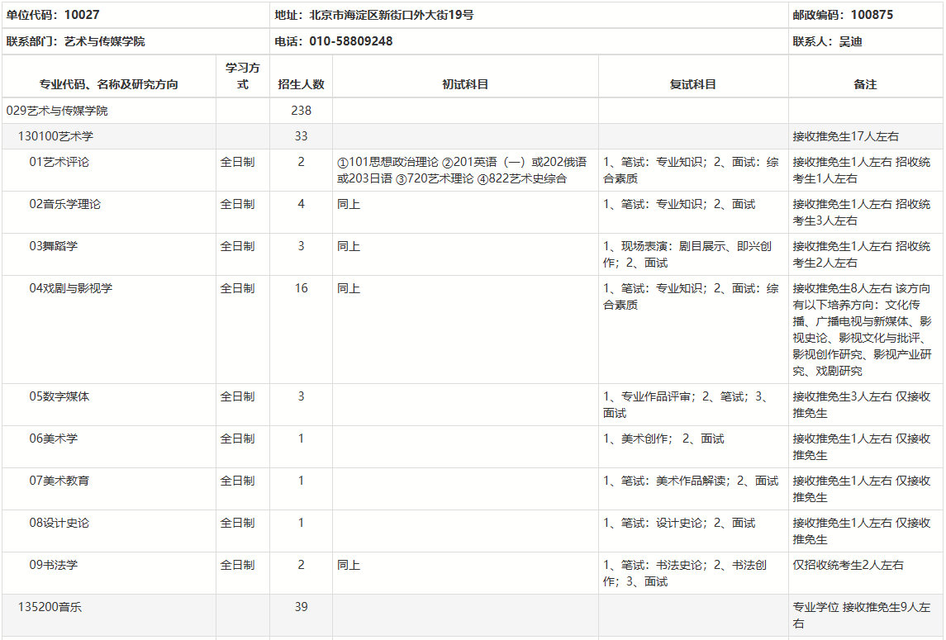The image size is (946, 640).
Task: Click the 学习方式 column header
Action: (242, 76)
